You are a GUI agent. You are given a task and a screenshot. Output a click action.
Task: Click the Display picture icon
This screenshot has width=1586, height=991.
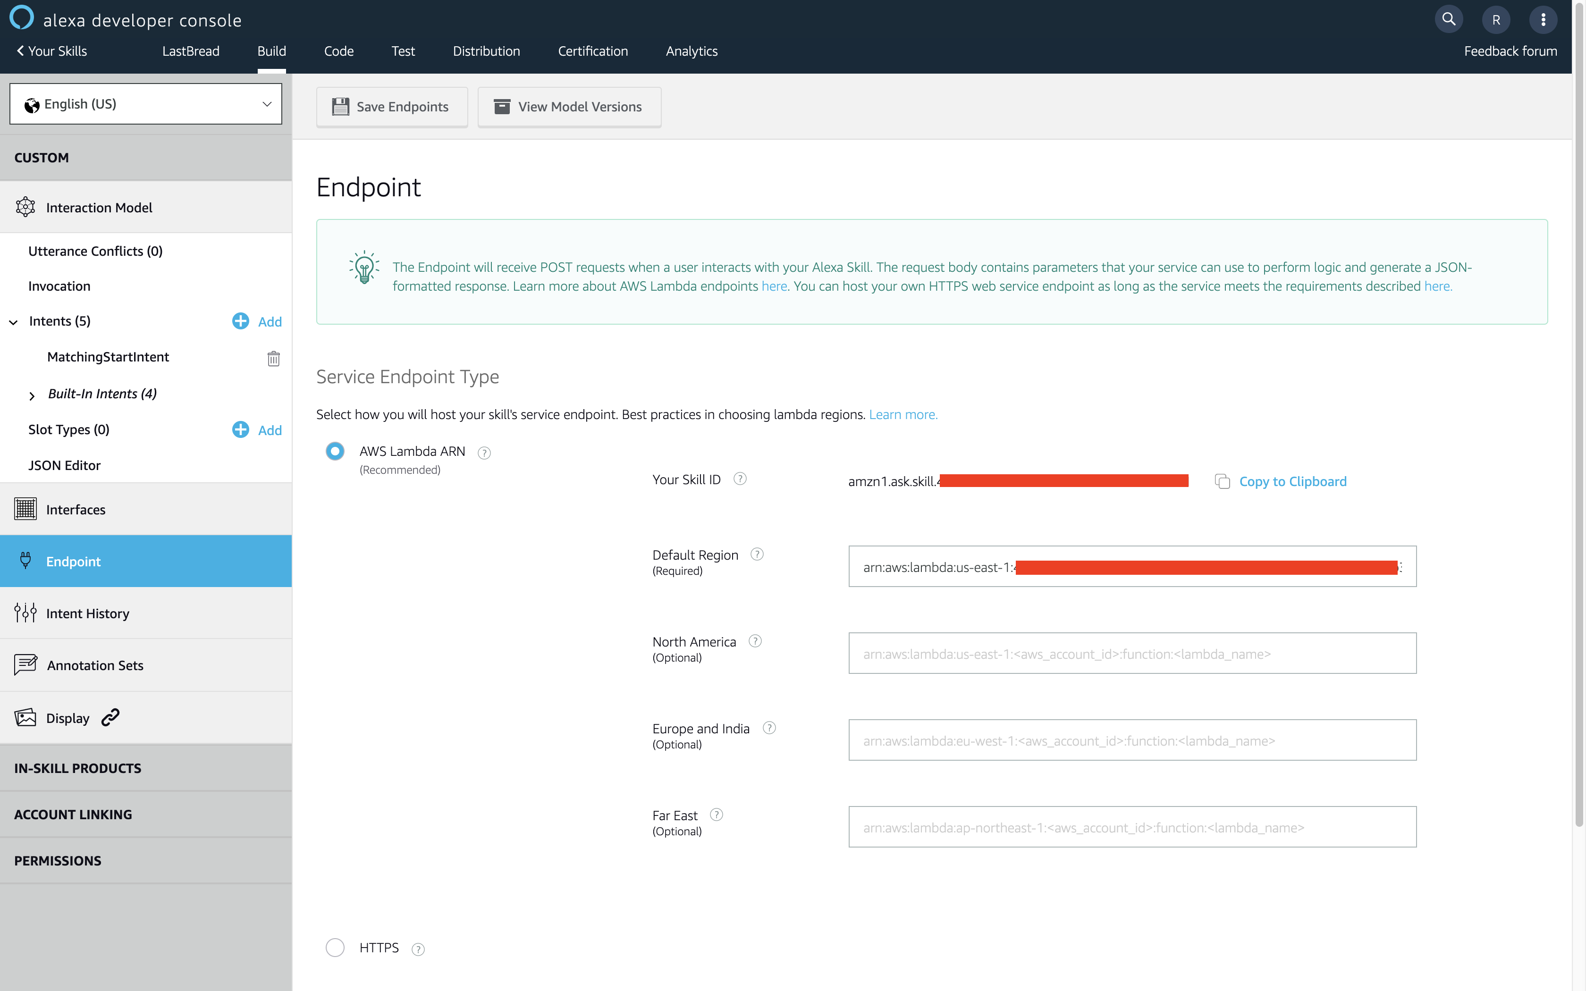point(25,717)
